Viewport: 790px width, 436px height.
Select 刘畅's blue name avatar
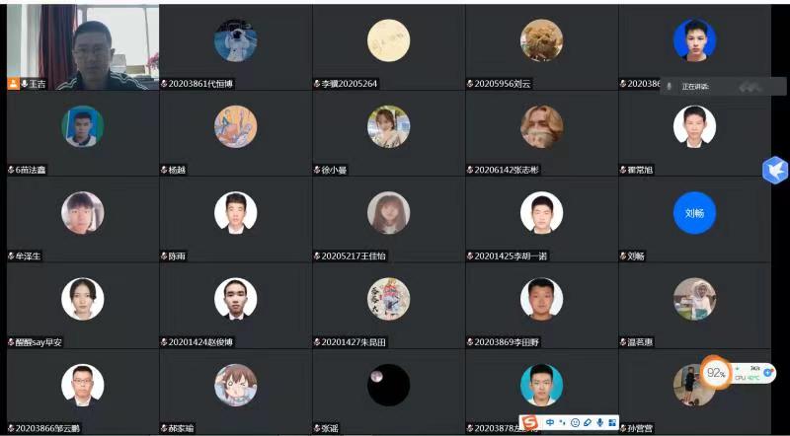694,213
